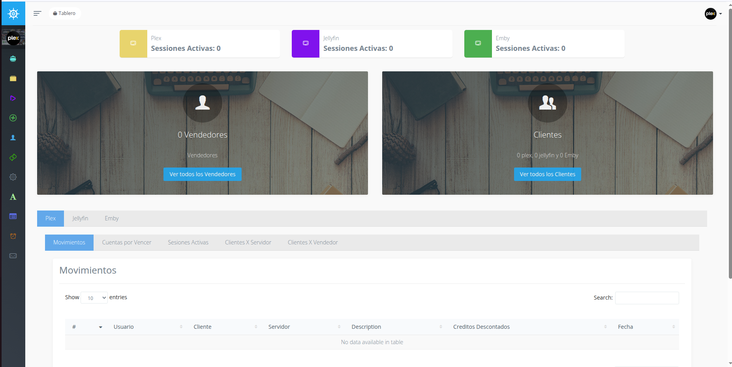Open the Show entries count dropdown

pos(94,298)
